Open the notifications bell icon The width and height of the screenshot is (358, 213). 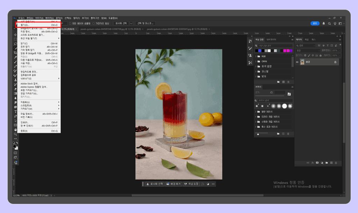pyautogui.click(x=323, y=23)
